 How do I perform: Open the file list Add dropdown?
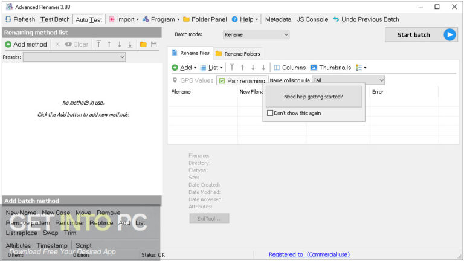point(184,68)
